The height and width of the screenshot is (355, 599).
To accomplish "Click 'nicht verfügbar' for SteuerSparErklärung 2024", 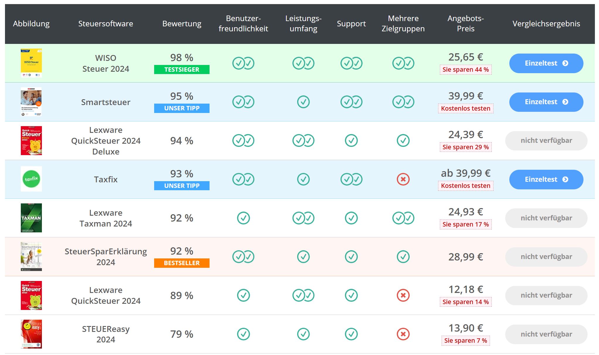I will [546, 257].
